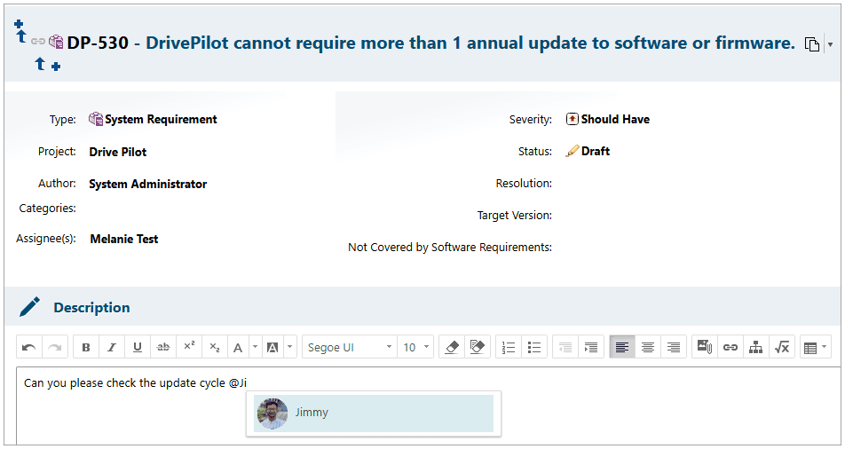Click the Description pencil edit icon

[30, 307]
